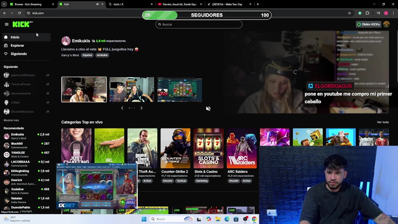
Task: Unmute the featured stream preview
Action: pyautogui.click(x=208, y=108)
